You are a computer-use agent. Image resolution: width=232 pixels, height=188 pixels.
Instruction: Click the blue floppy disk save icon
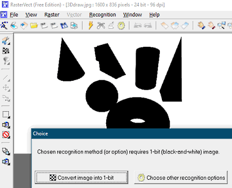(64, 25)
